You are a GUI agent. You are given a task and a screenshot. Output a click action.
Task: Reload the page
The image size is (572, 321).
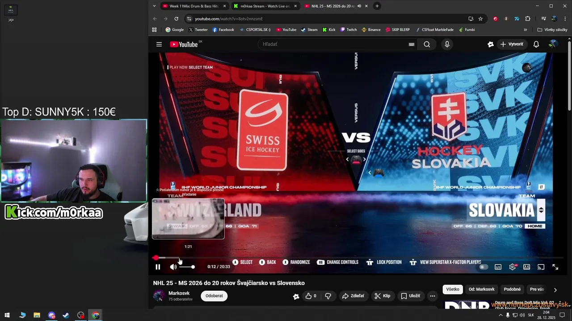click(x=177, y=19)
